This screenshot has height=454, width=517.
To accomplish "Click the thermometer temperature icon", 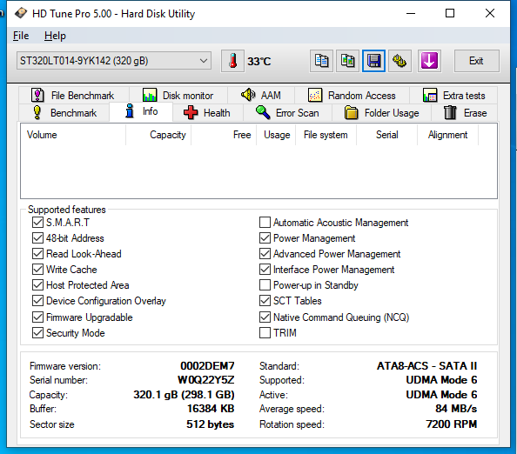I will (x=232, y=61).
